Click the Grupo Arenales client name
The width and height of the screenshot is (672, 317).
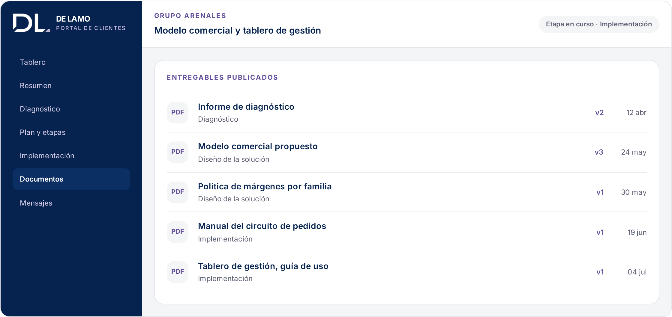[190, 16]
